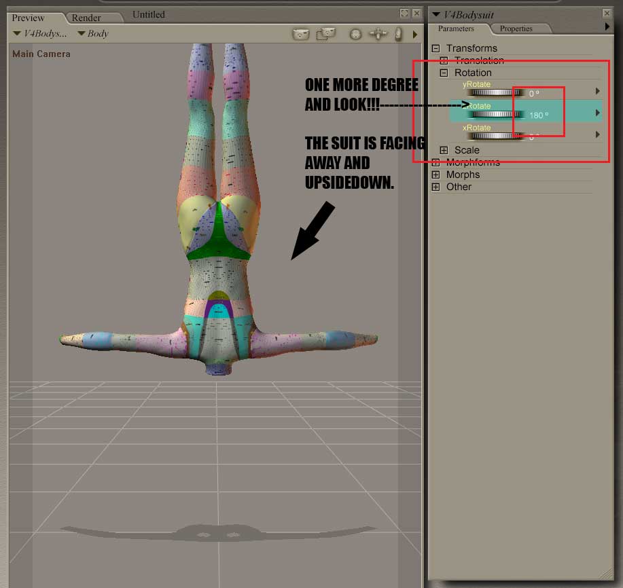Click the right arrow ending the preview toolbar

(414, 34)
